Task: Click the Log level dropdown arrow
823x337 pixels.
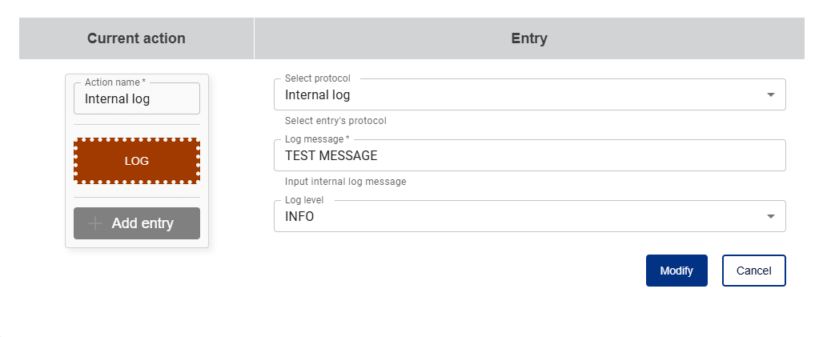Action: point(770,216)
